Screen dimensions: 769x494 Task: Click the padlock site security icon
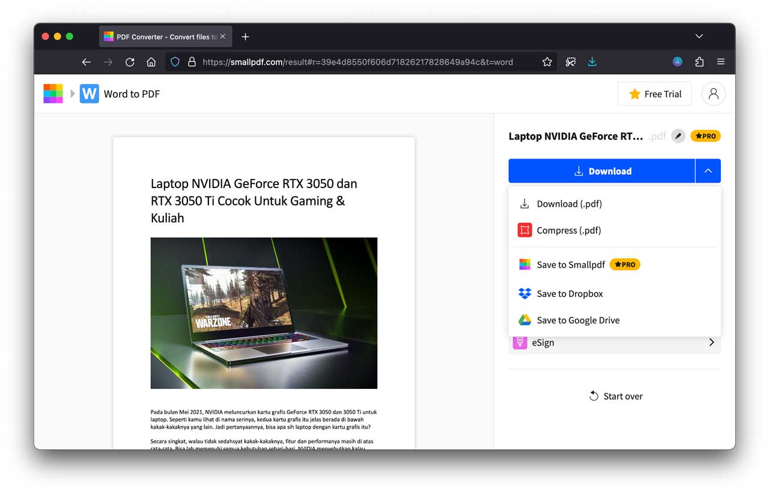click(x=192, y=62)
